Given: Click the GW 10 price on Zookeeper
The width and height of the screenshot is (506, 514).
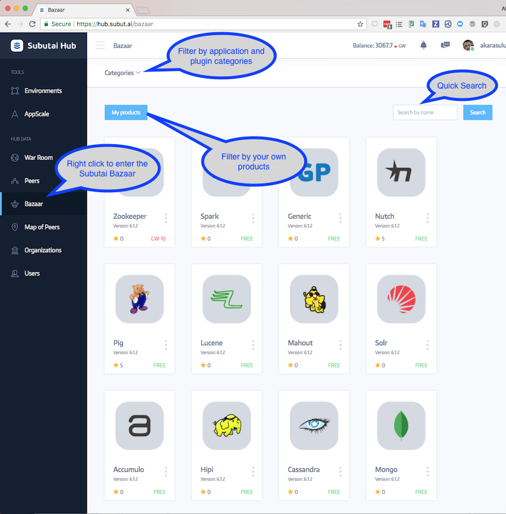Looking at the screenshot, I should coord(158,239).
